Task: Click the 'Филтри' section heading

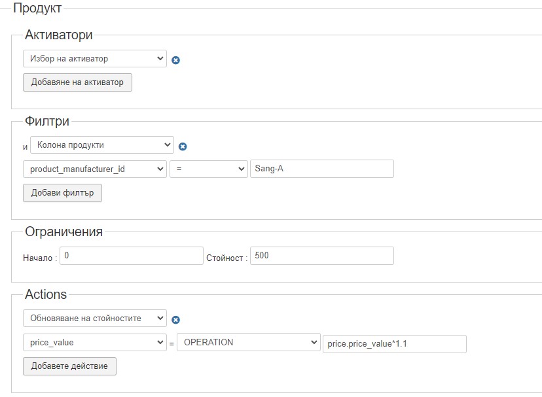Action: point(47,121)
